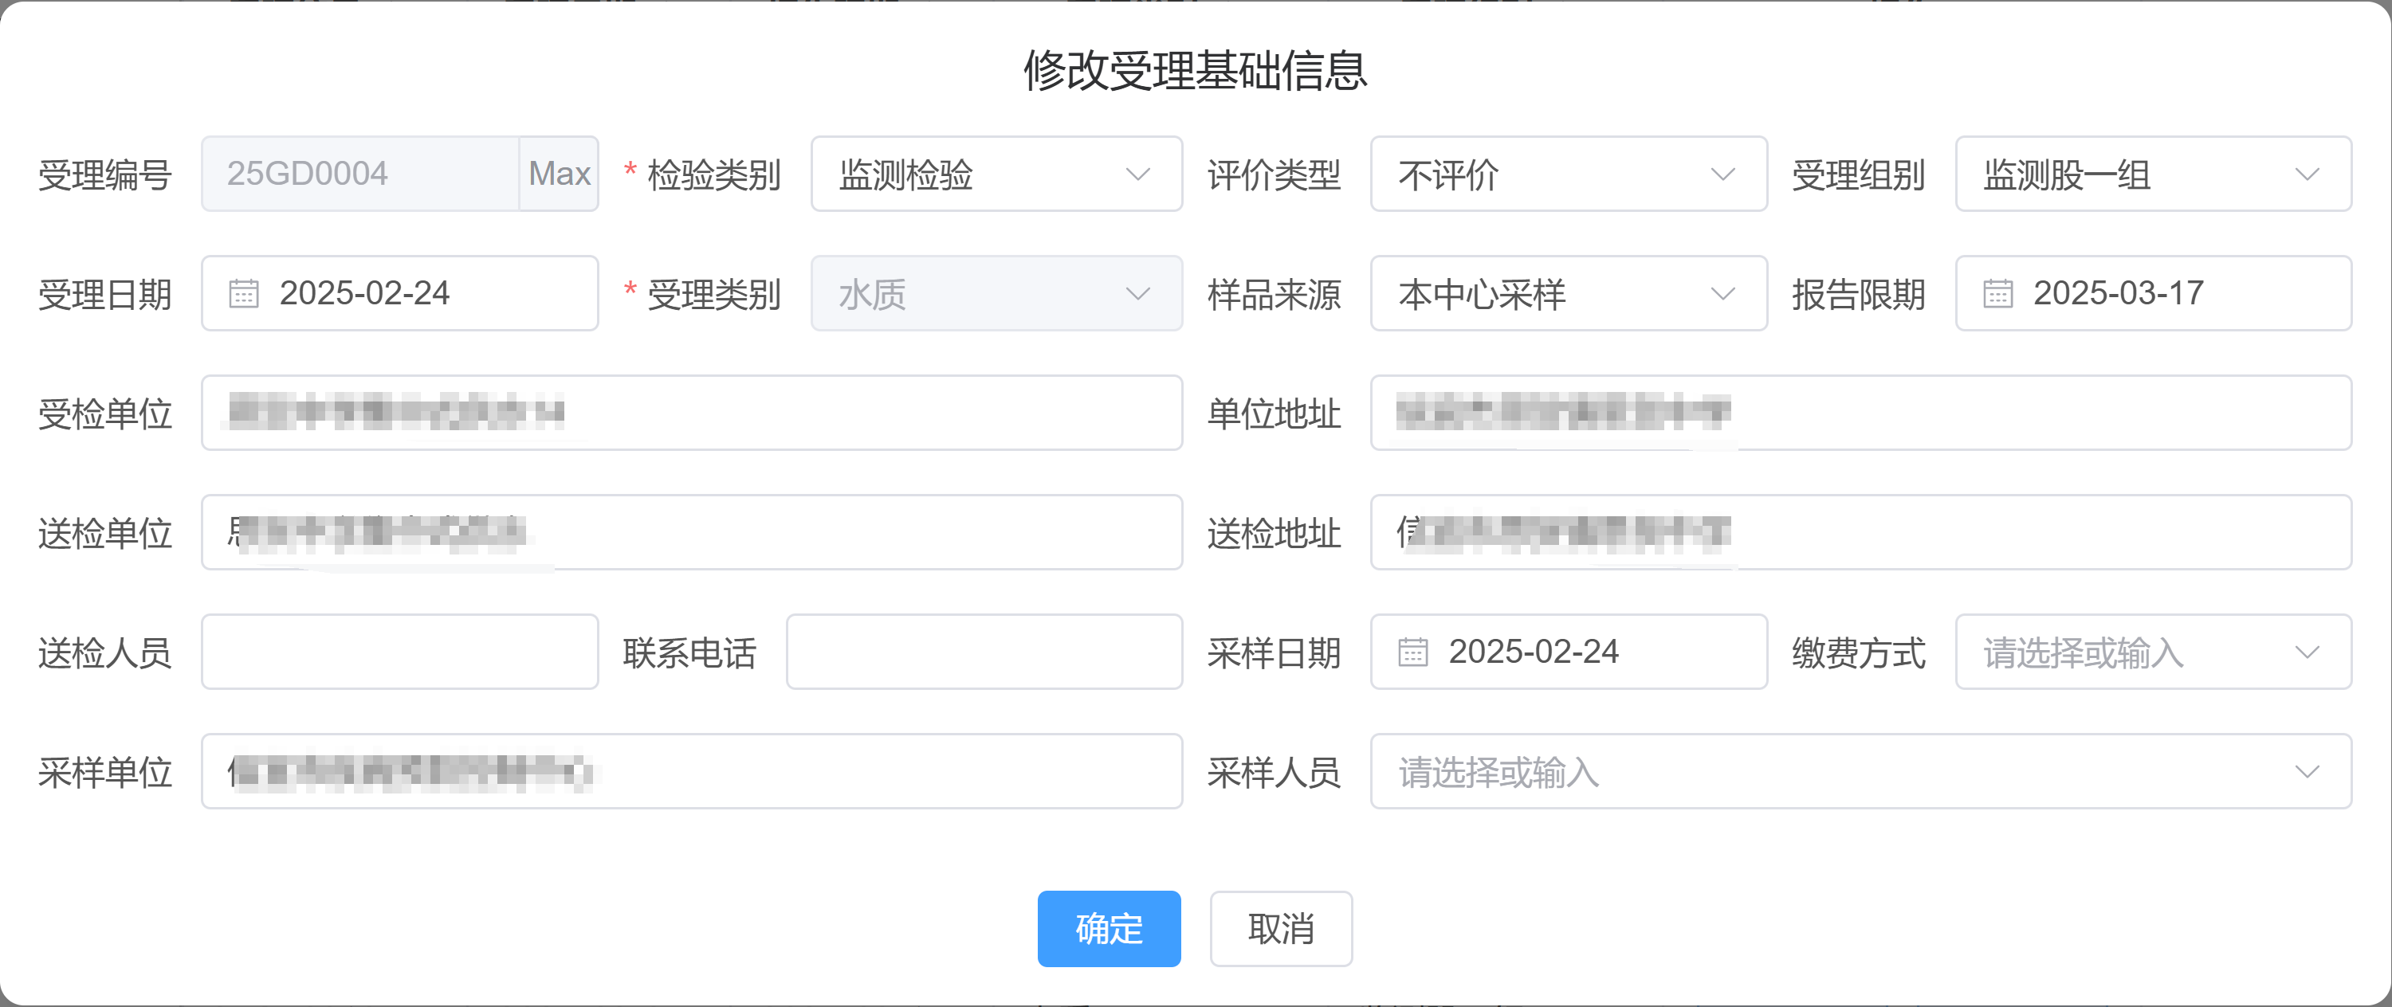Click the 确定 confirm button
The image size is (2392, 1007).
pyautogui.click(x=1109, y=928)
